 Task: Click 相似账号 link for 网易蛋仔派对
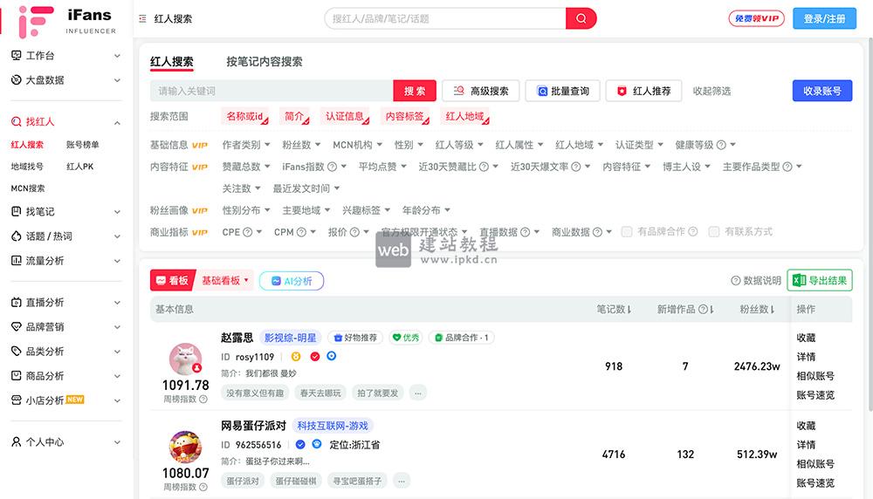click(815, 463)
